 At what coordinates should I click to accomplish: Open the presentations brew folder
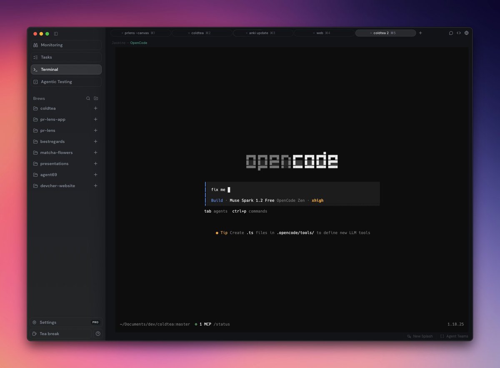tap(54, 164)
